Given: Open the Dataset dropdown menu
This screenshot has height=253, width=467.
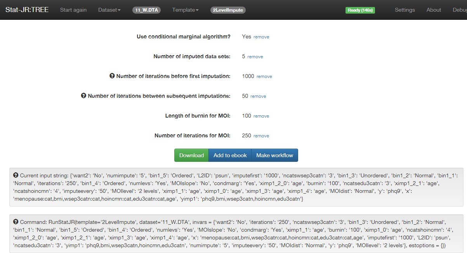Looking at the screenshot, I should pyautogui.click(x=109, y=10).
